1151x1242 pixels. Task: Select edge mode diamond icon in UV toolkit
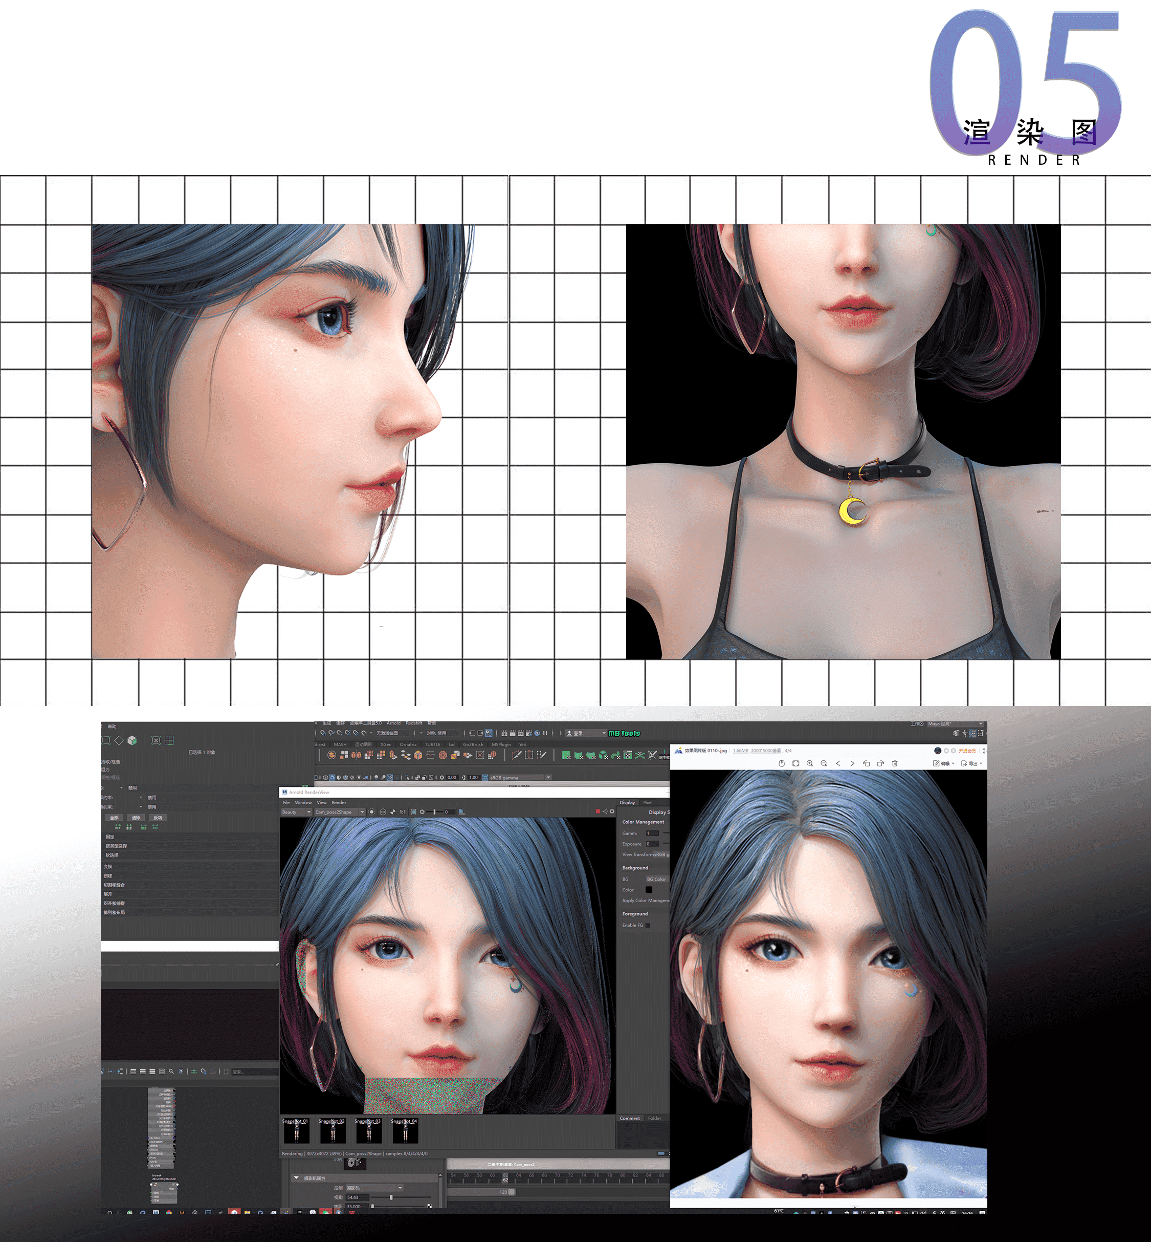(x=119, y=740)
